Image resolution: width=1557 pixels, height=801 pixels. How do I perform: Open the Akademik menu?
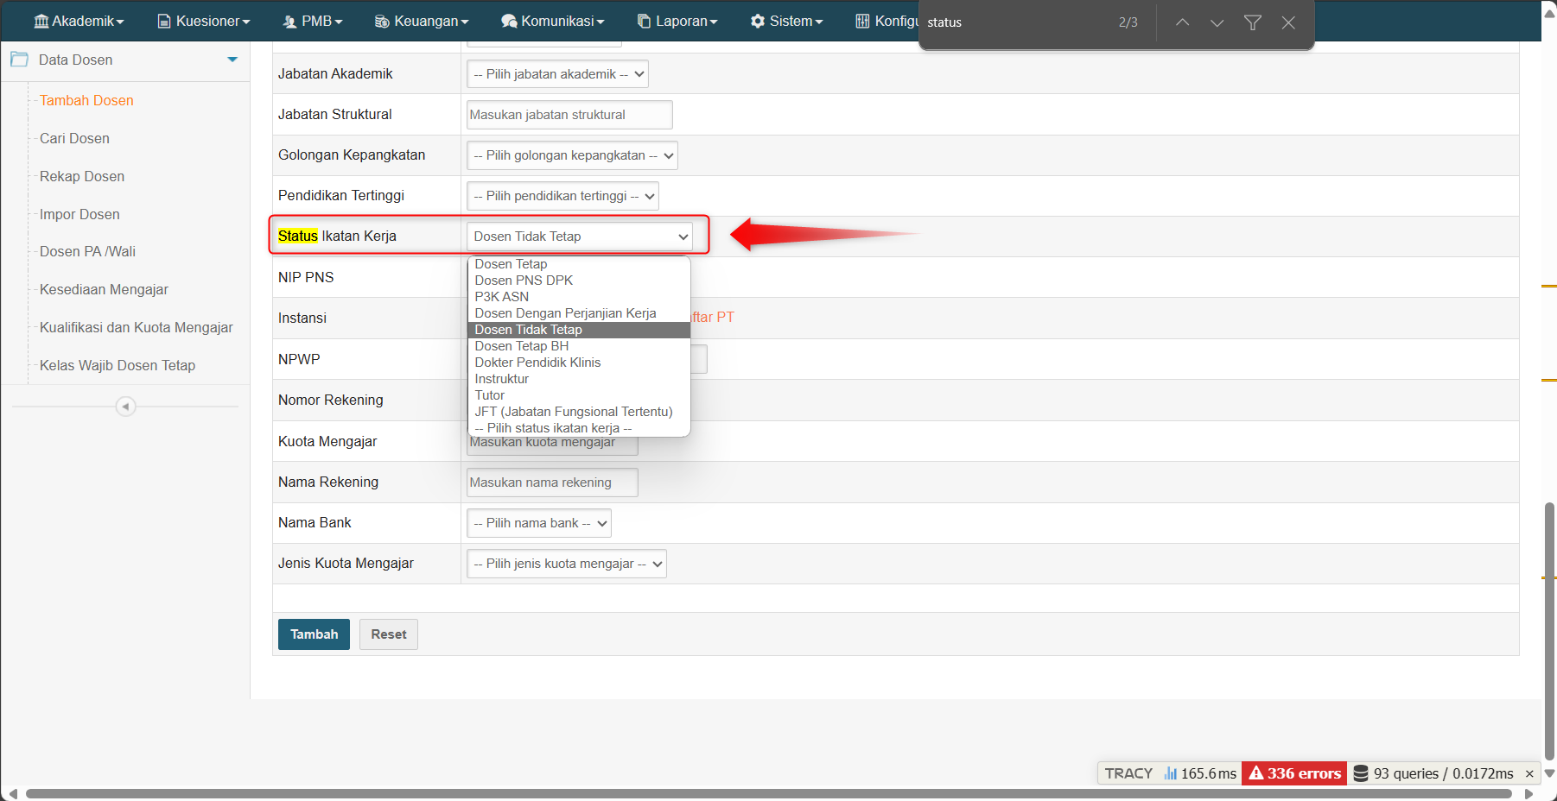[79, 21]
